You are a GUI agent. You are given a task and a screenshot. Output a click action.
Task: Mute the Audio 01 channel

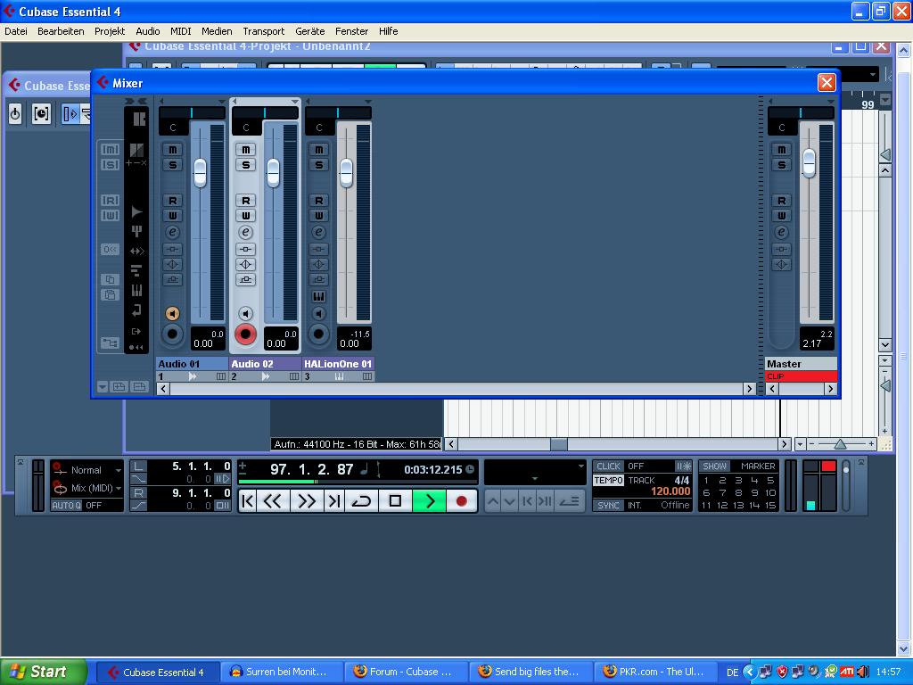coord(172,150)
